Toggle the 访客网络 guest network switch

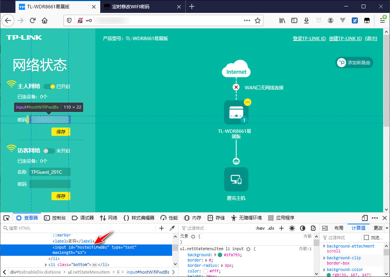(49, 151)
